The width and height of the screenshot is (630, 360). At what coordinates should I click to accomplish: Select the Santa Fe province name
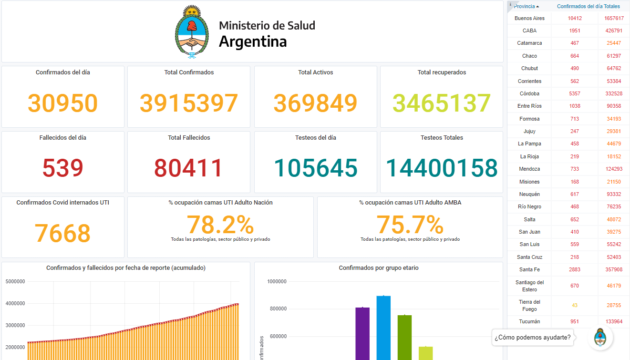[529, 269]
